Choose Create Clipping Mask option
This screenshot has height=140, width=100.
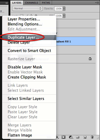click(27, 77)
